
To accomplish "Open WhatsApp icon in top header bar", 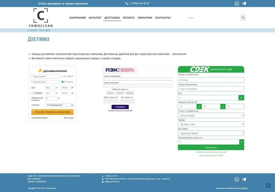I will coord(237,3).
